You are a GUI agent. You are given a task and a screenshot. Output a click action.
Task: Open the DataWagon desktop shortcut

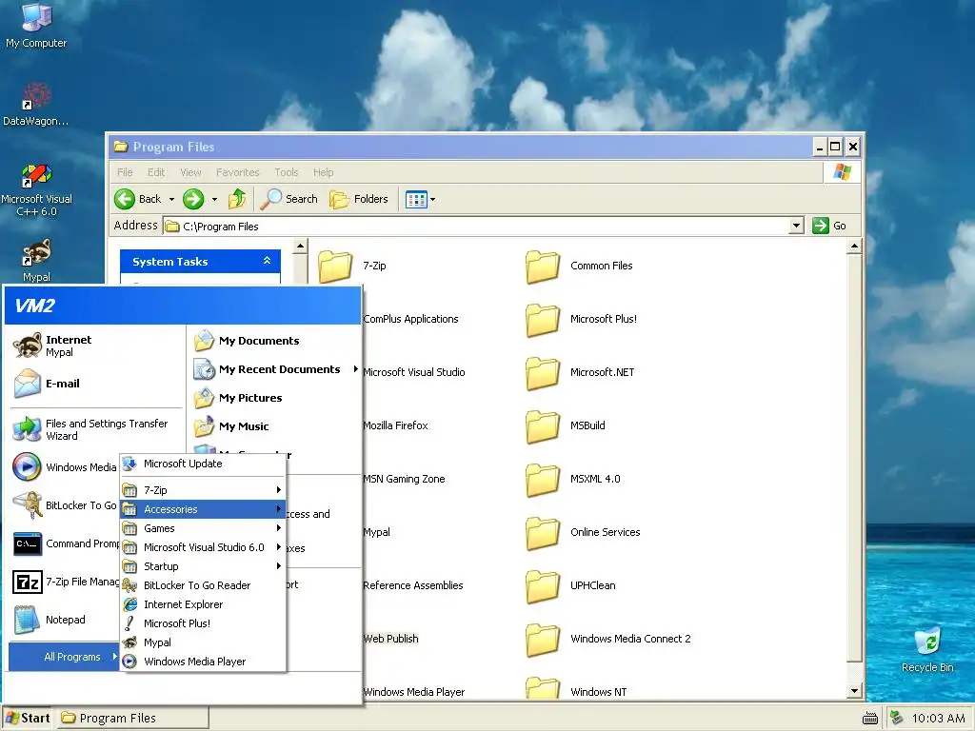click(x=36, y=104)
